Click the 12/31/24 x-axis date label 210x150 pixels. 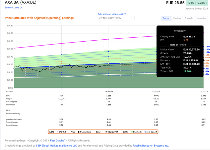pyautogui.click(x=156, y=91)
